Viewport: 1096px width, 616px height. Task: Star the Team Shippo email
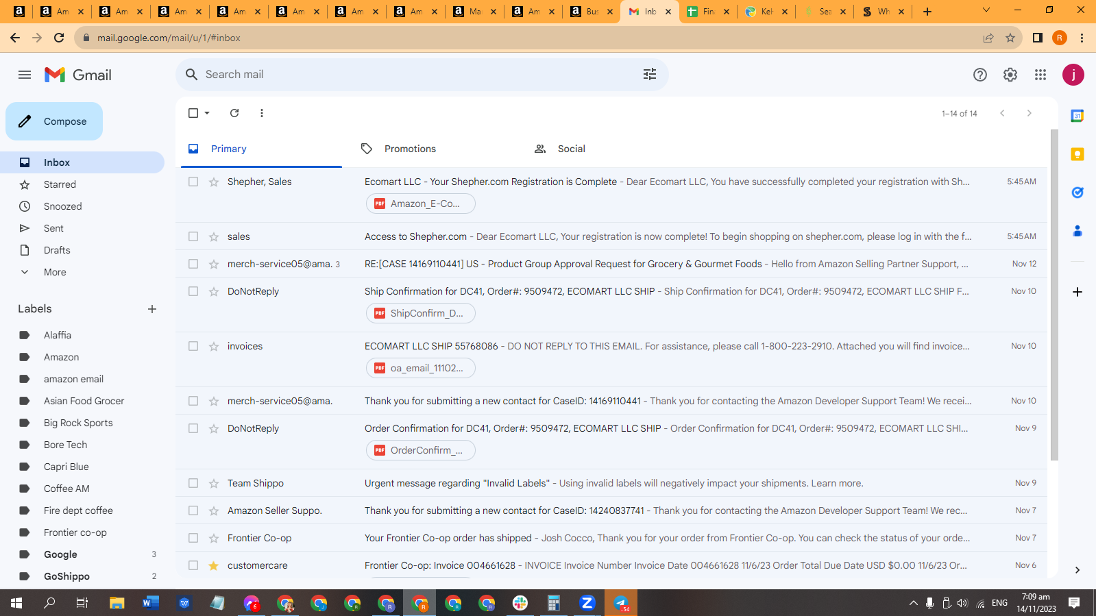pyautogui.click(x=214, y=483)
